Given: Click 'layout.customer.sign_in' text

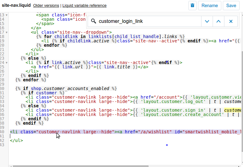Looking at the screenshot, I should pos(173,110).
